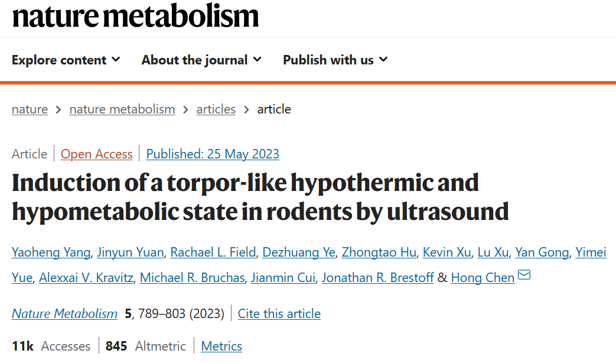
Task: Open the articles breadcrumb link
Action: pyautogui.click(x=216, y=109)
